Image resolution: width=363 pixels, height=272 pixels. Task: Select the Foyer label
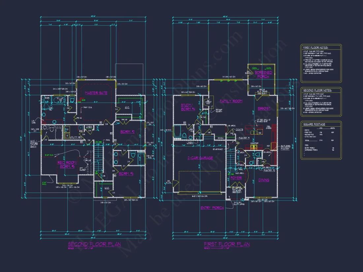(236, 178)
